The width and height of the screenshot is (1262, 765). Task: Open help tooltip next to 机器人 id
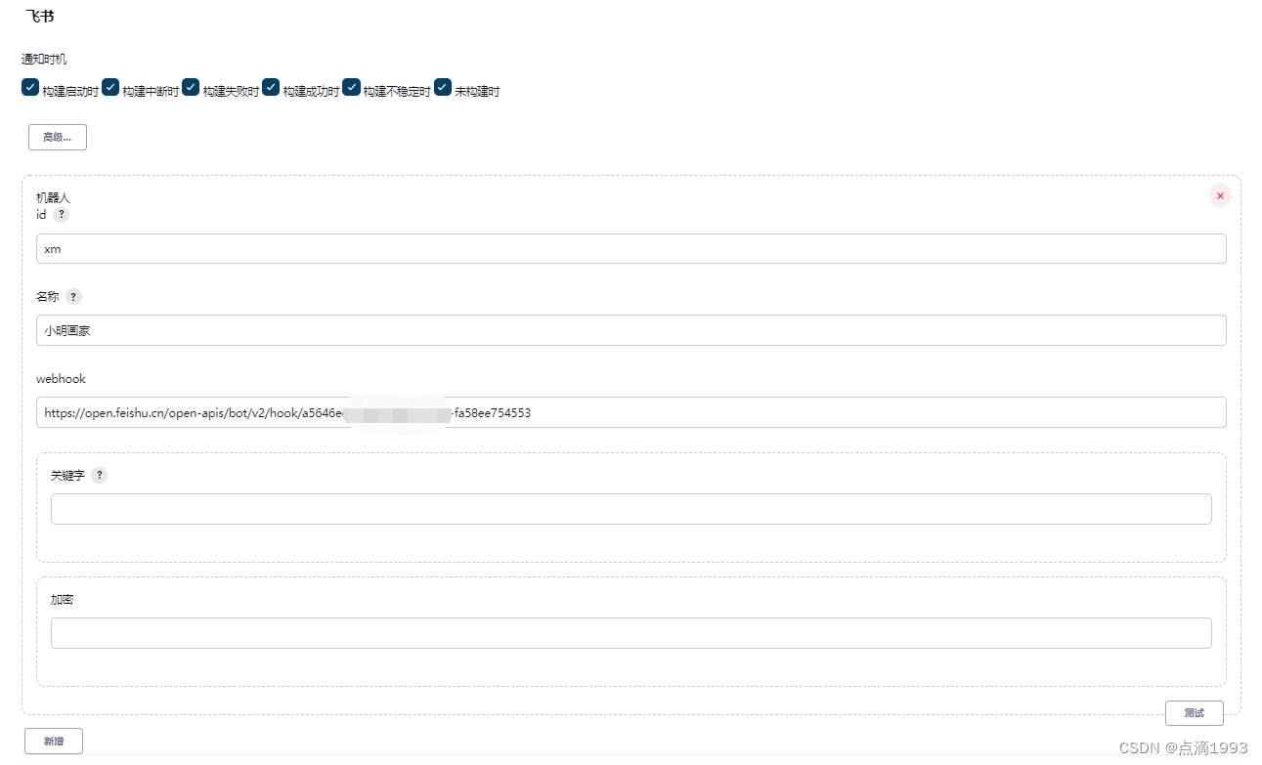[61, 214]
